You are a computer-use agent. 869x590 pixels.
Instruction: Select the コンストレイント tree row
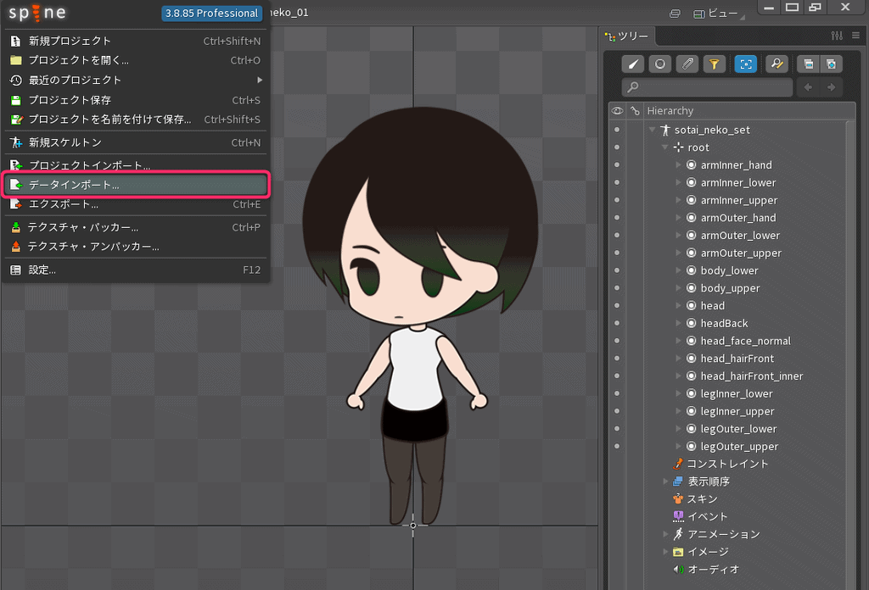click(720, 464)
